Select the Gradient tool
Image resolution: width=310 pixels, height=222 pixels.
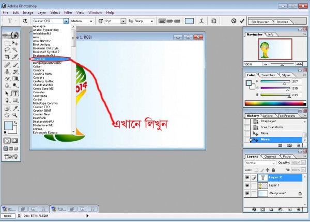coord(15,78)
